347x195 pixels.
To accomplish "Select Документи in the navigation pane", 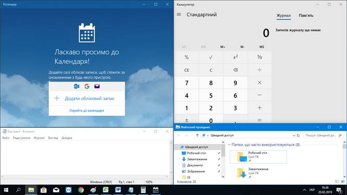I will tap(195, 165).
